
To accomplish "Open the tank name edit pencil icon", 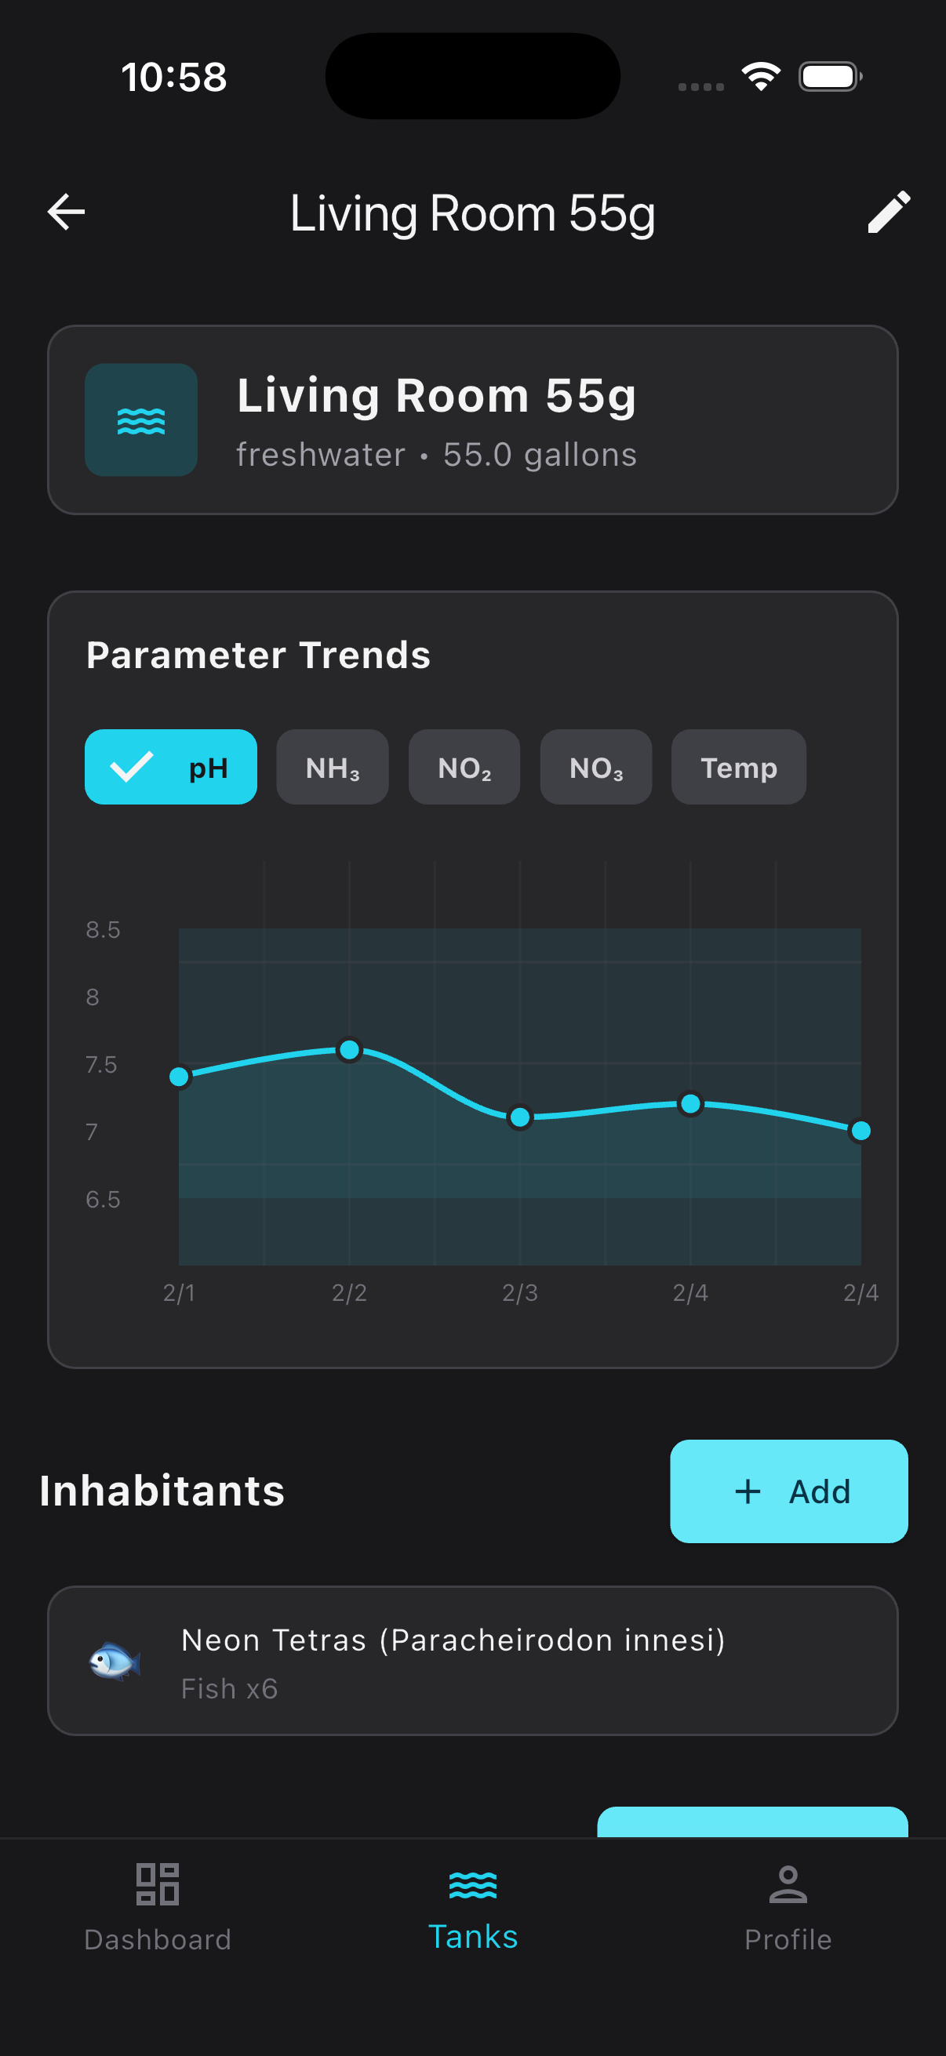I will tap(889, 212).
